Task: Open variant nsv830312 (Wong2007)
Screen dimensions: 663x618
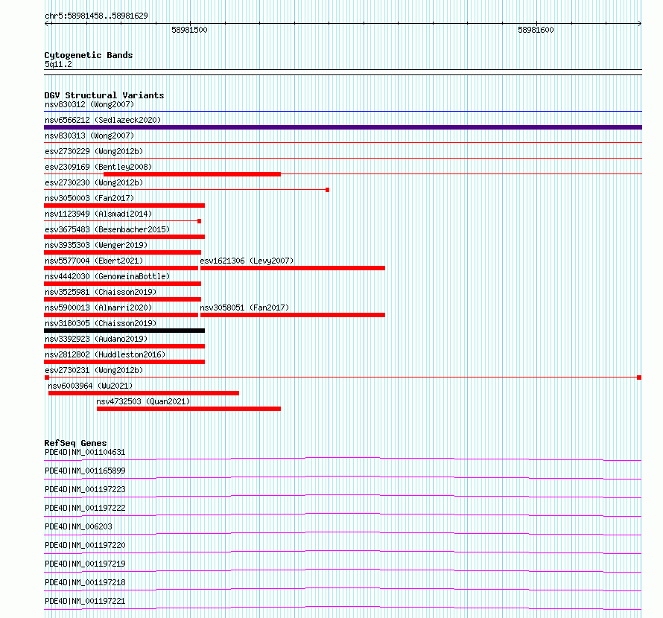Action: tap(89, 104)
